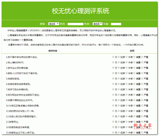Click question text 14.我感到前途没有希望
159x136 pixels.
point(18,127)
